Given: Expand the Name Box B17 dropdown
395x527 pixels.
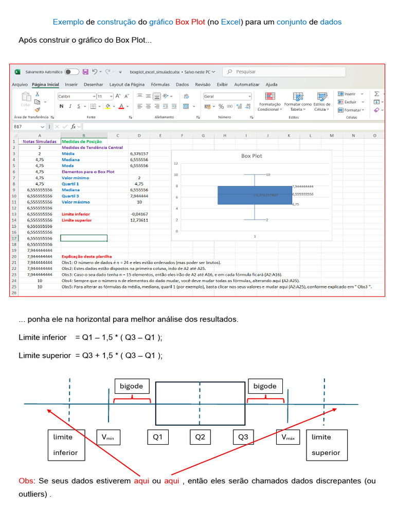Looking at the screenshot, I should coord(42,127).
